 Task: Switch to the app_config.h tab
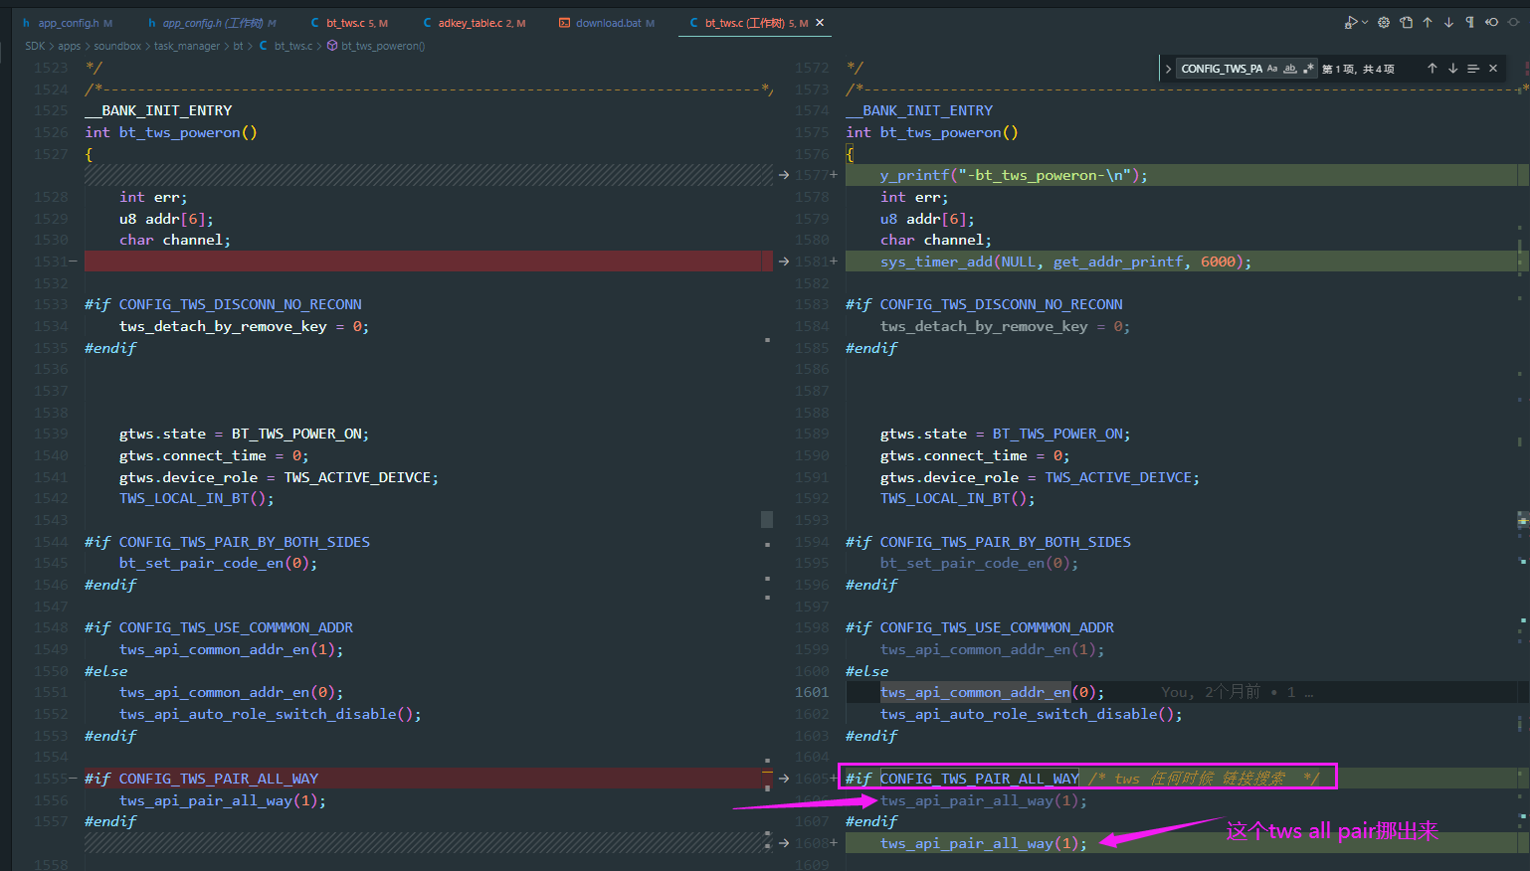point(68,23)
